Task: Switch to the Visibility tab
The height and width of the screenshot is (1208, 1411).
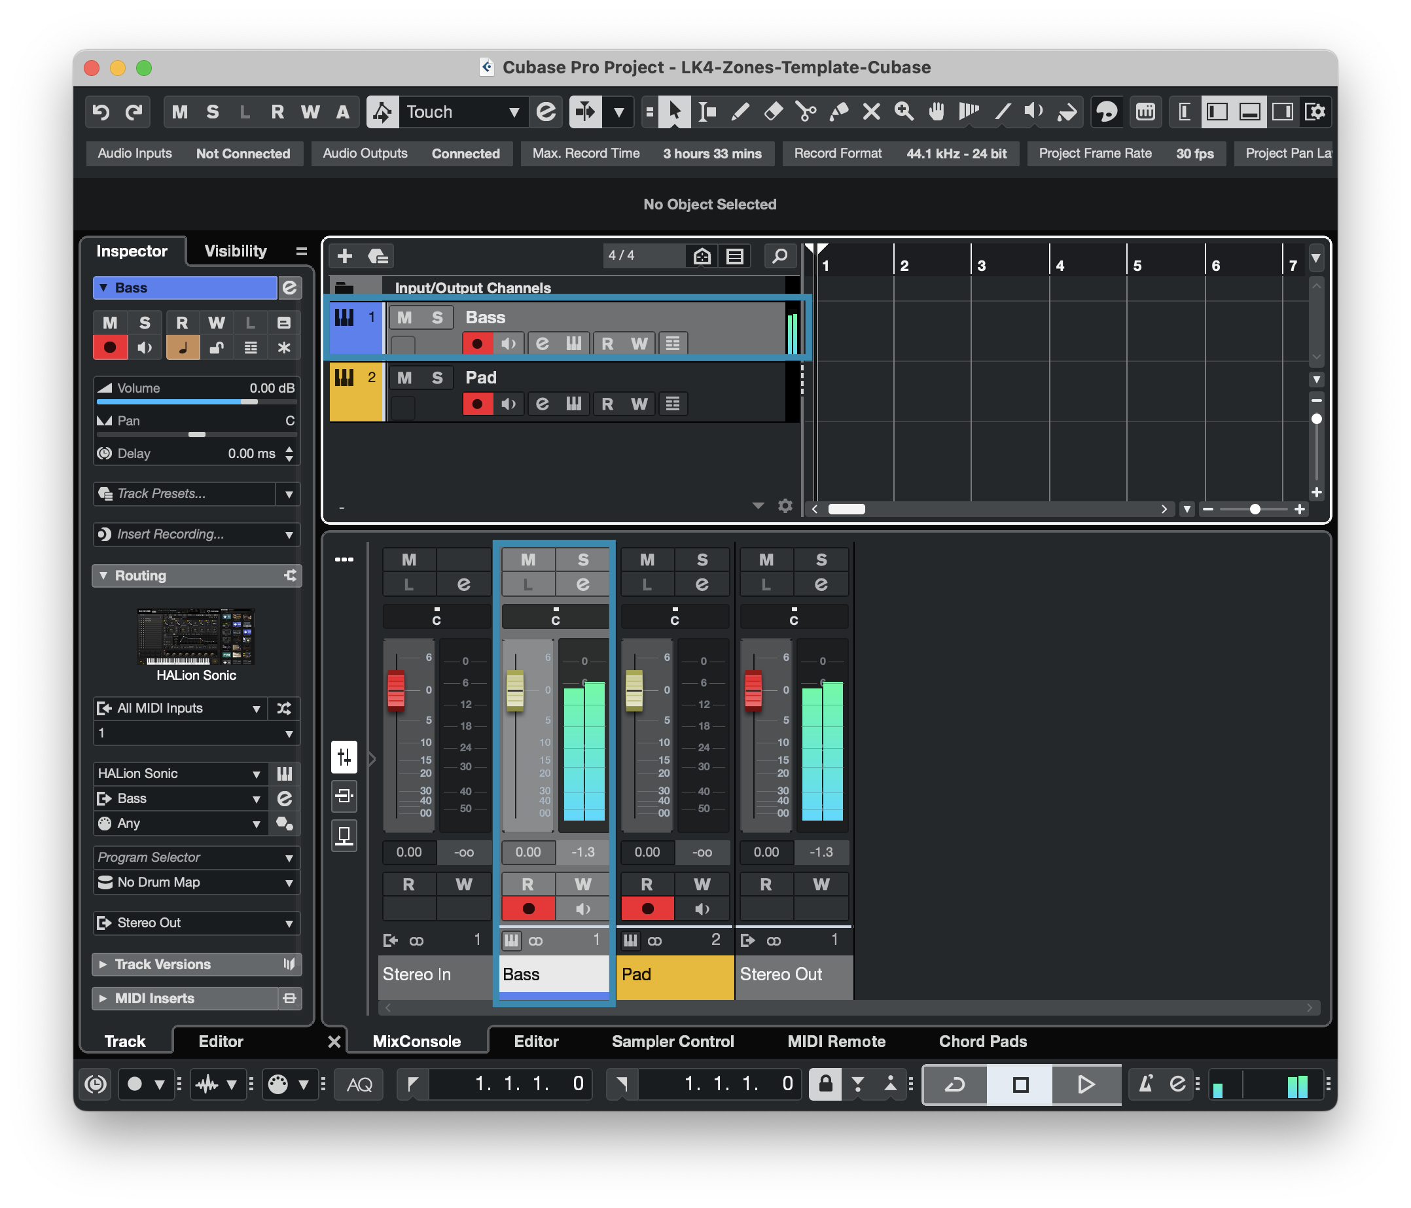Action: pos(236,251)
